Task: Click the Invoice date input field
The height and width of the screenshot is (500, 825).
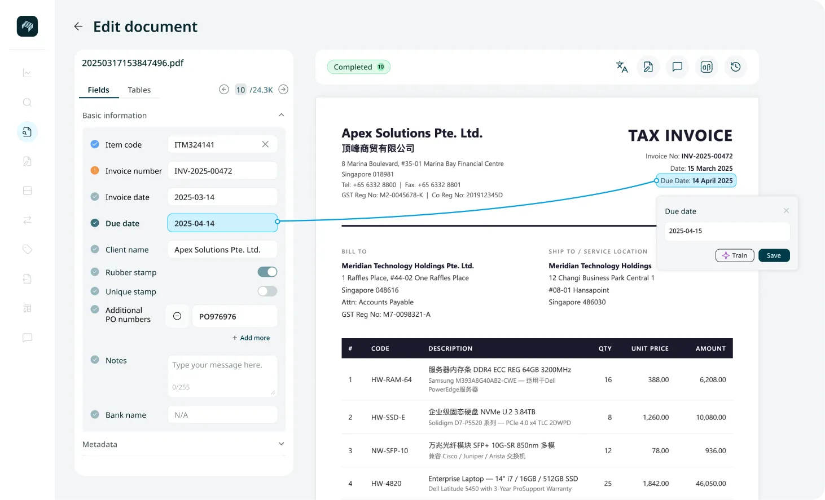Action: [x=222, y=197]
